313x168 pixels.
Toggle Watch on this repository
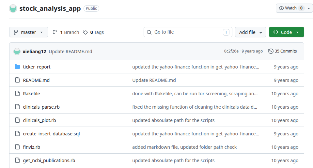point(290,8)
